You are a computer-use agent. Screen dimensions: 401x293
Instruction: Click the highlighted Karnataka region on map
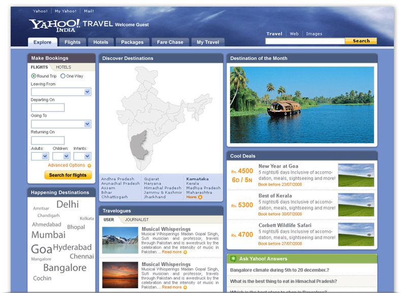point(138,145)
